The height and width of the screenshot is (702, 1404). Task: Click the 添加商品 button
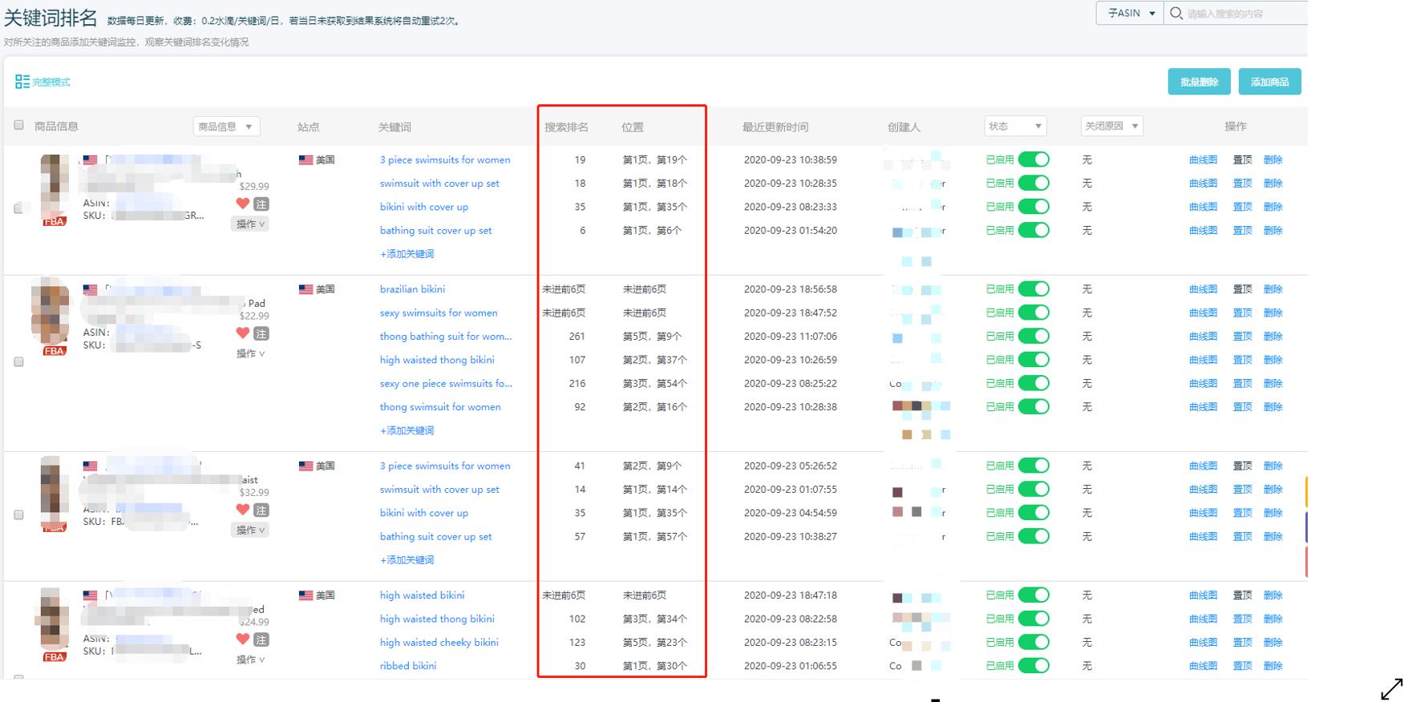1269,82
